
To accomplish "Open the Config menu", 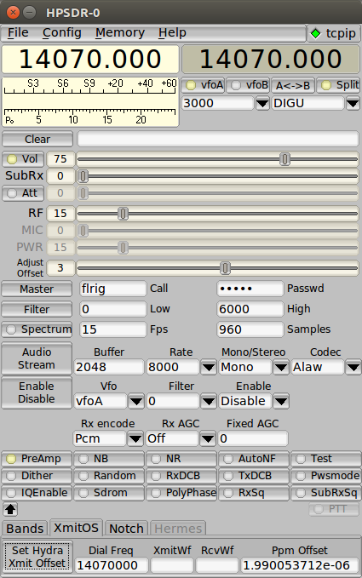I will point(61,33).
